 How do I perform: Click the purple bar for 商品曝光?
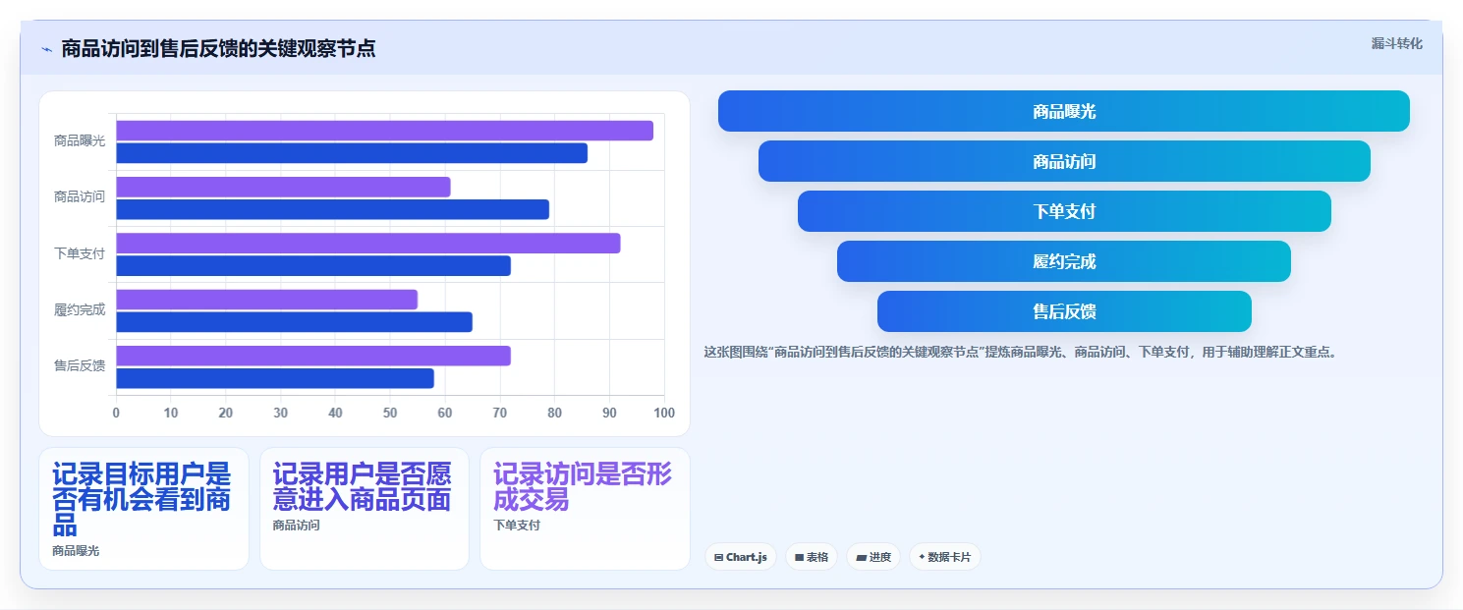pyautogui.click(x=384, y=131)
